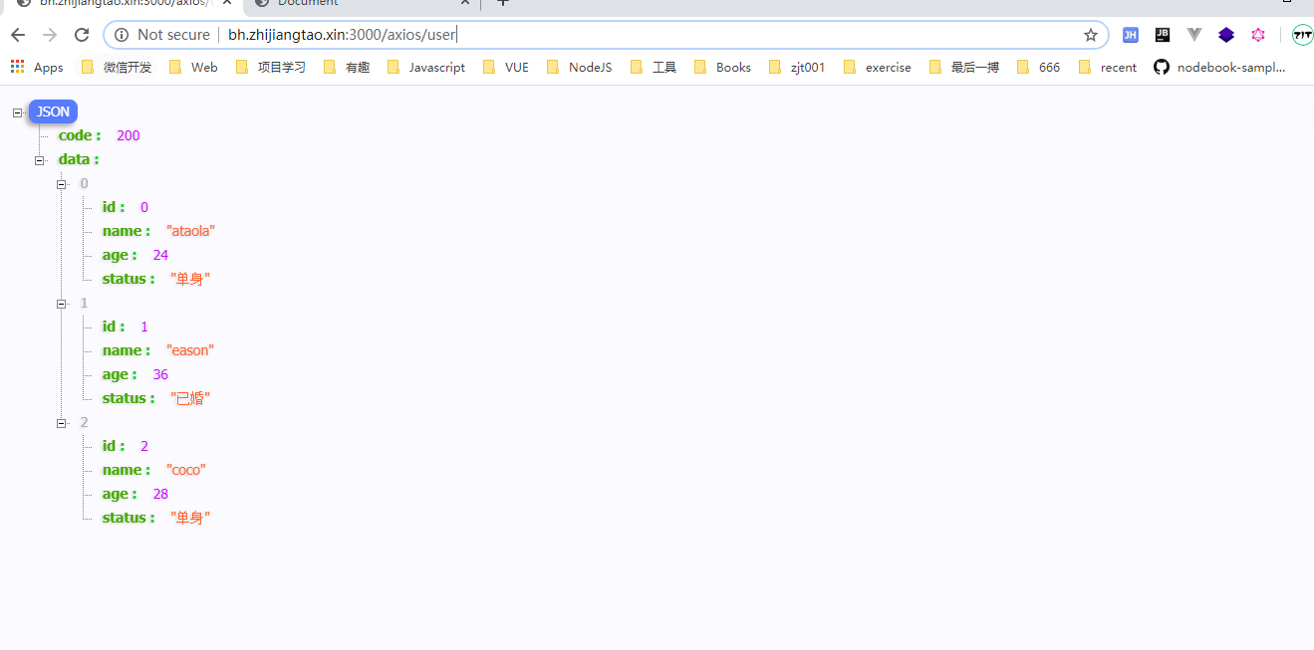Open the recent bookmark folder

pos(1108,67)
